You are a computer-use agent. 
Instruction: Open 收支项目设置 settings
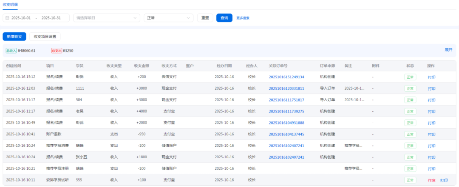[x=45, y=36]
